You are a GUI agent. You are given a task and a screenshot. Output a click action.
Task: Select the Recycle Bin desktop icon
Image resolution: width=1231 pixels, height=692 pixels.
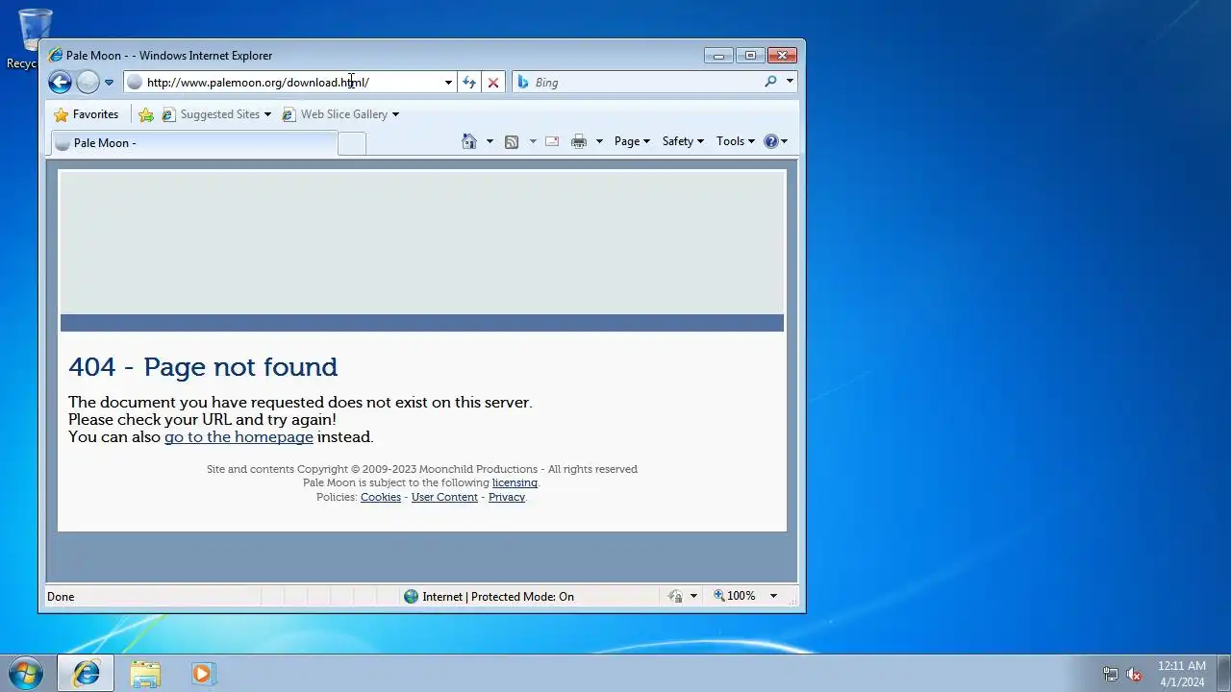[35, 38]
